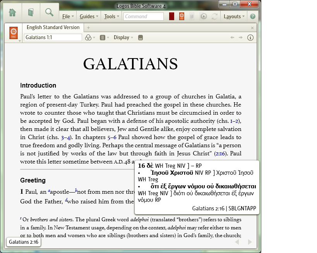Click the sync refresh toolbar icon

click(214, 16)
